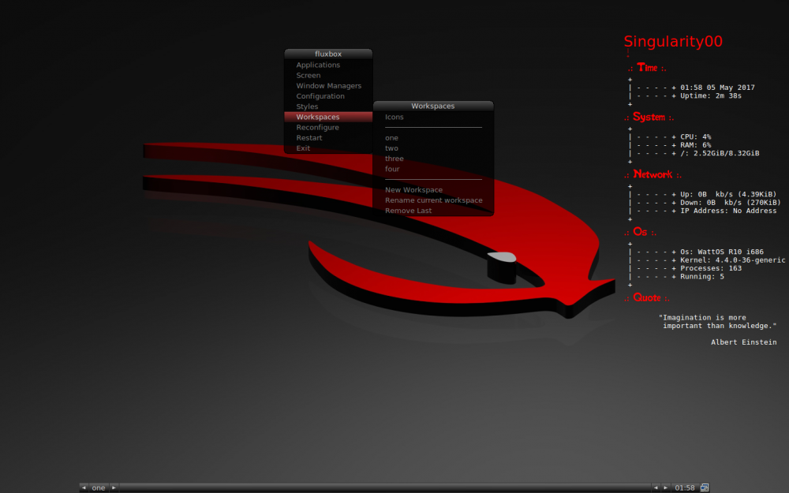Click previous window arrow left of the clock

(x=656, y=487)
